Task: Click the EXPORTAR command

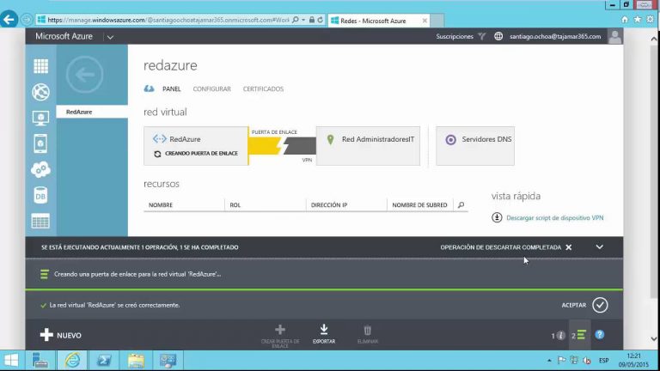Action: click(x=324, y=334)
